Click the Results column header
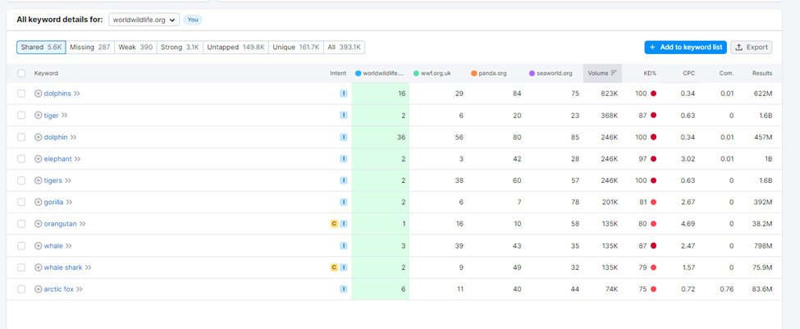800x329 pixels. click(x=762, y=74)
